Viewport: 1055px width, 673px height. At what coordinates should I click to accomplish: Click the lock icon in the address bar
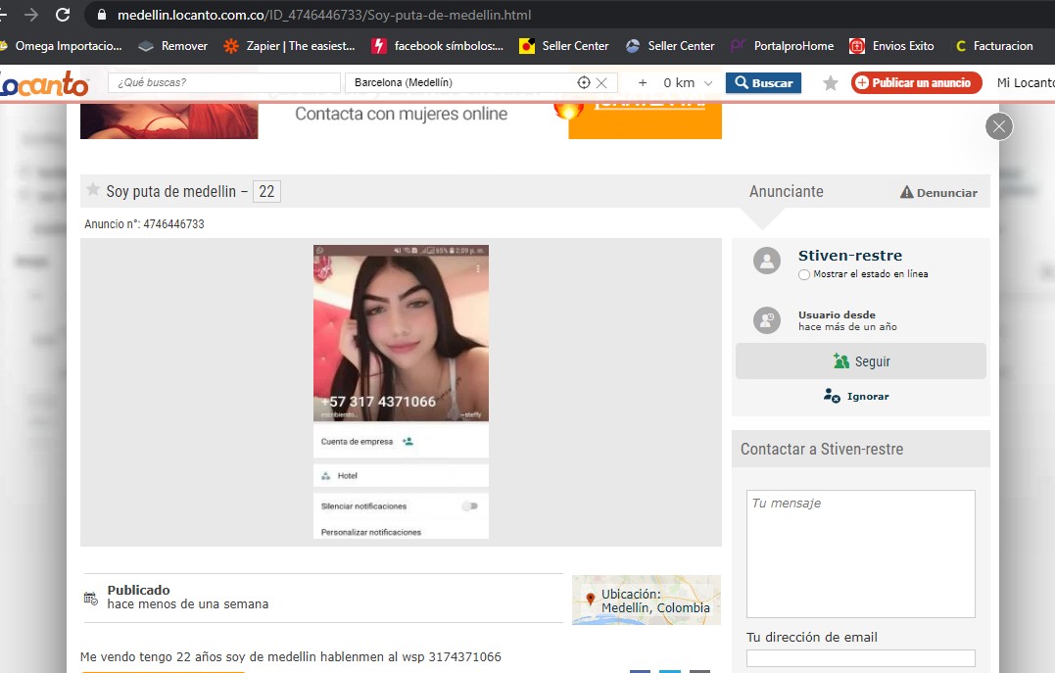pyautogui.click(x=102, y=16)
